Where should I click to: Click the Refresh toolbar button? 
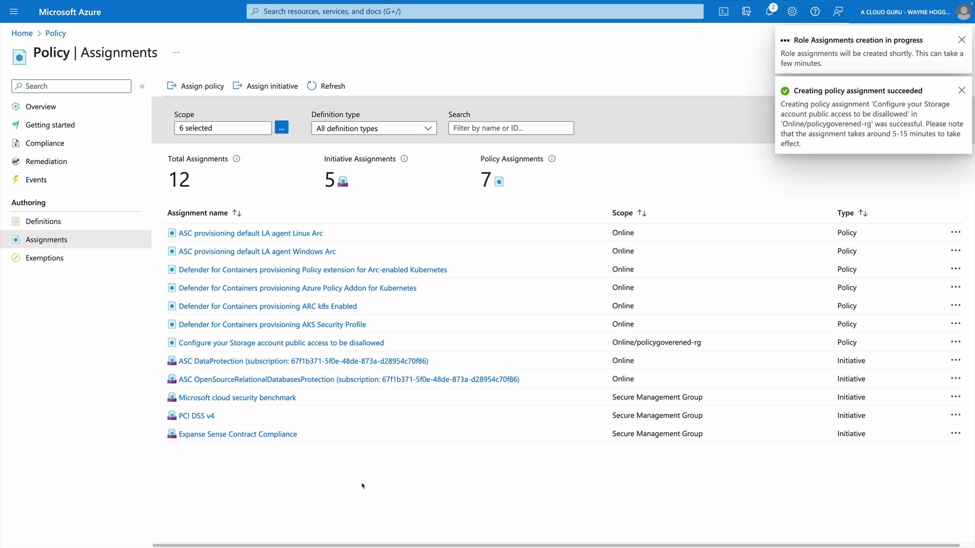(x=326, y=86)
